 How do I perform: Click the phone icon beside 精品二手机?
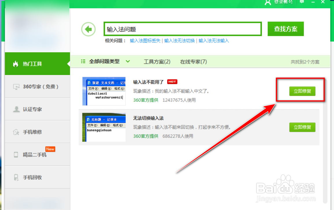pyautogui.click(x=16, y=155)
